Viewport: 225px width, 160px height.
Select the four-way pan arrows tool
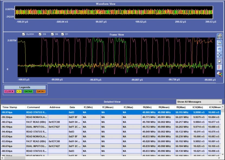220,55
